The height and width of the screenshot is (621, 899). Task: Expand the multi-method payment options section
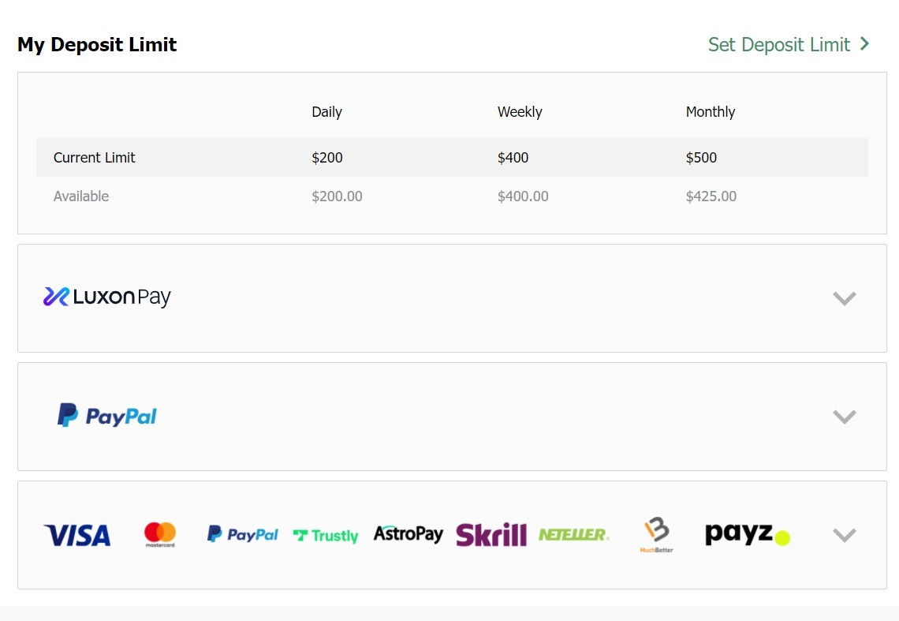pyautogui.click(x=844, y=535)
